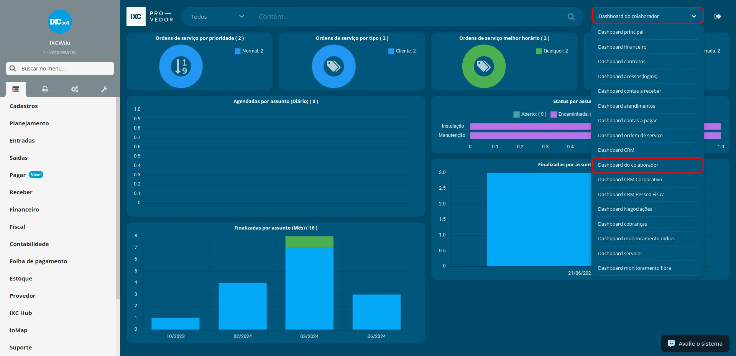Go to Fiscal menu
This screenshot has height=356, width=736.
(x=17, y=227)
